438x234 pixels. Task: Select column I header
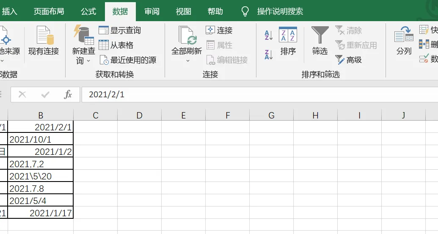point(360,115)
